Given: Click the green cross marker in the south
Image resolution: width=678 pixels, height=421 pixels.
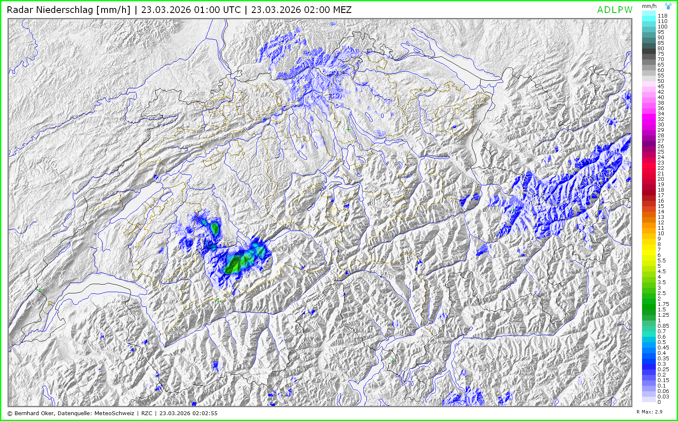Looking at the screenshot, I should coord(392,360).
